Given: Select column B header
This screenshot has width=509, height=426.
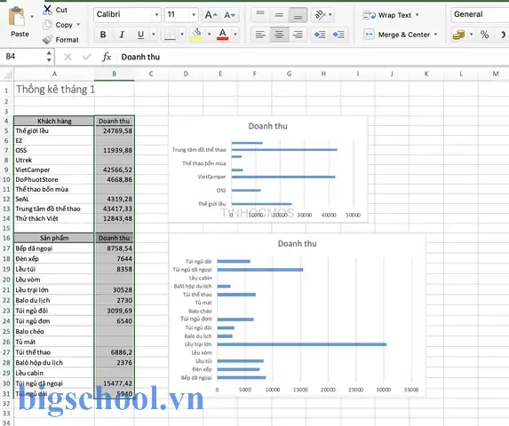Looking at the screenshot, I should (x=114, y=74).
